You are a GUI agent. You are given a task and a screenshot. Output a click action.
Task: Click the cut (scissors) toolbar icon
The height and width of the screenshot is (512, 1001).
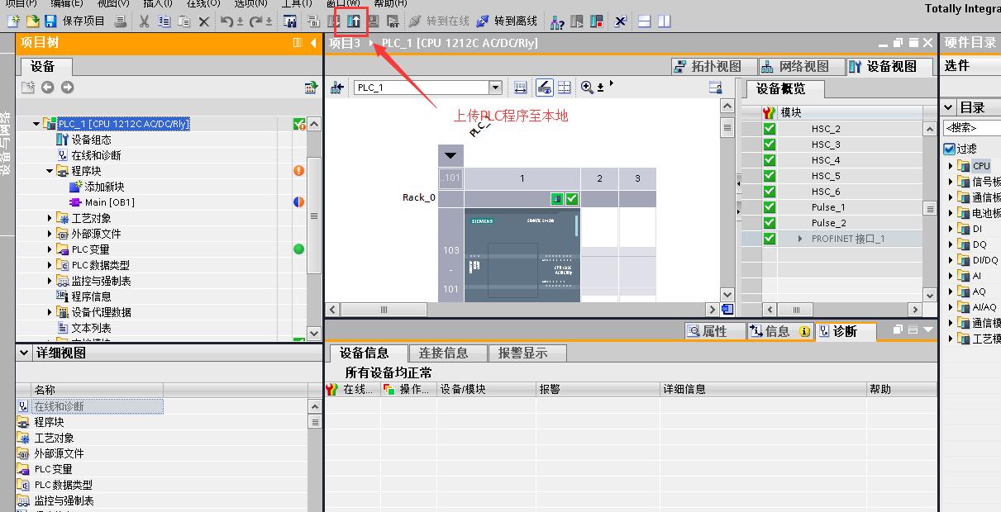tap(145, 21)
